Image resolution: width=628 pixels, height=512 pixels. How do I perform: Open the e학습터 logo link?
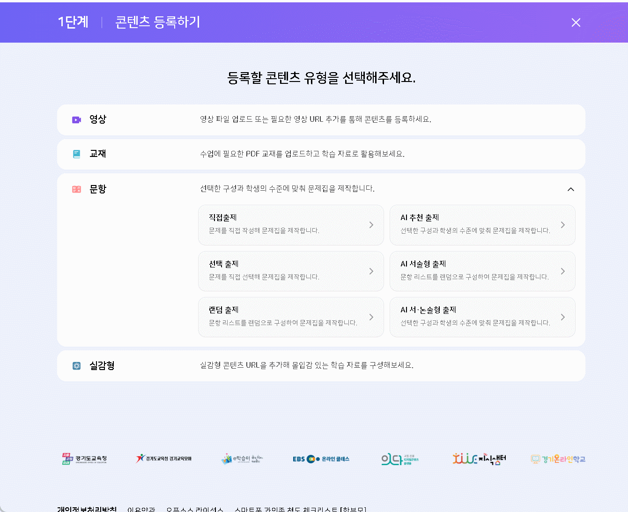(242, 459)
